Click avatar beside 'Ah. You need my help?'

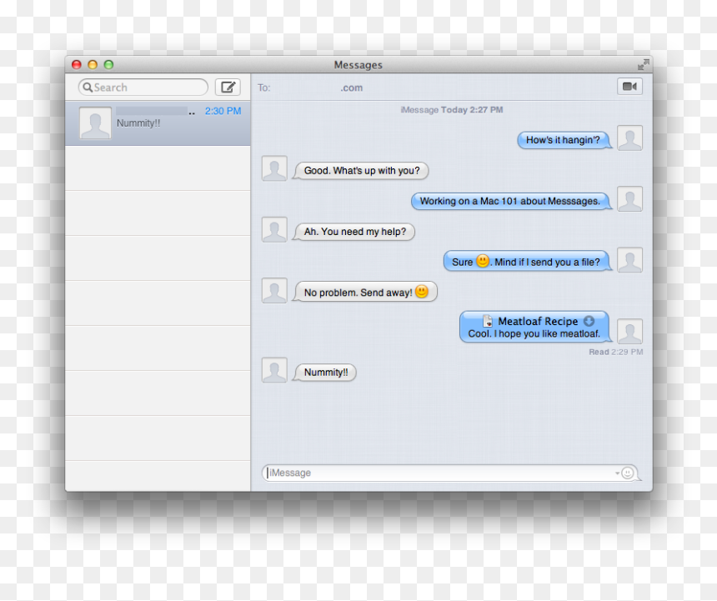(274, 229)
